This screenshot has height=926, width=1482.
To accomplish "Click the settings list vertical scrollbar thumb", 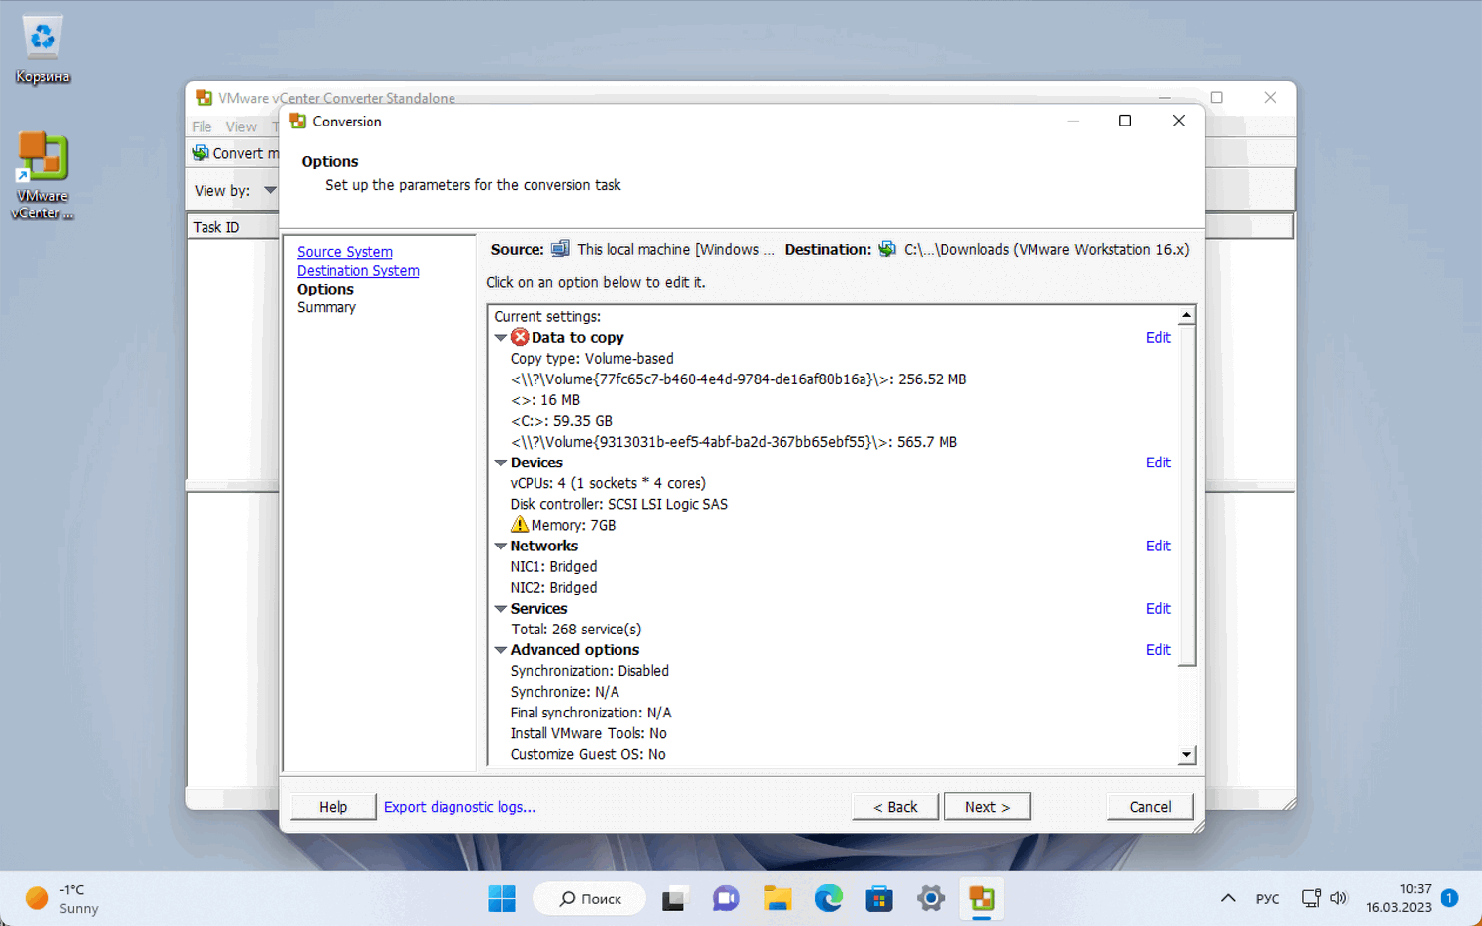I will pyautogui.click(x=1187, y=496).
